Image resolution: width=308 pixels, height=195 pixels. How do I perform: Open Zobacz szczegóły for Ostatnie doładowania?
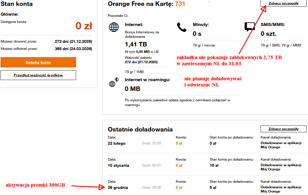[284, 129]
